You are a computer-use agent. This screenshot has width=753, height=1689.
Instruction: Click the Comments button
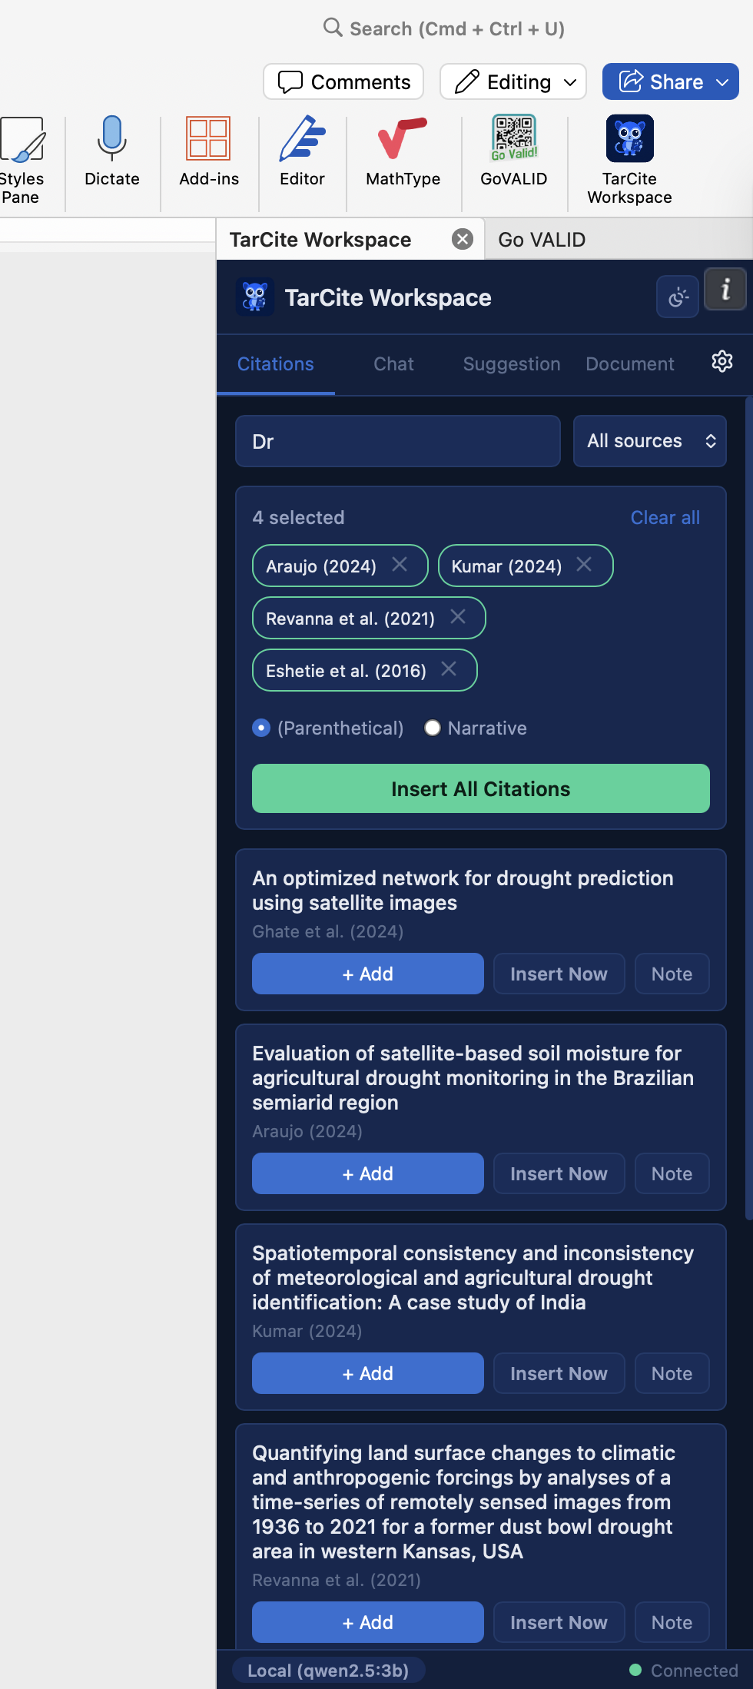point(343,81)
